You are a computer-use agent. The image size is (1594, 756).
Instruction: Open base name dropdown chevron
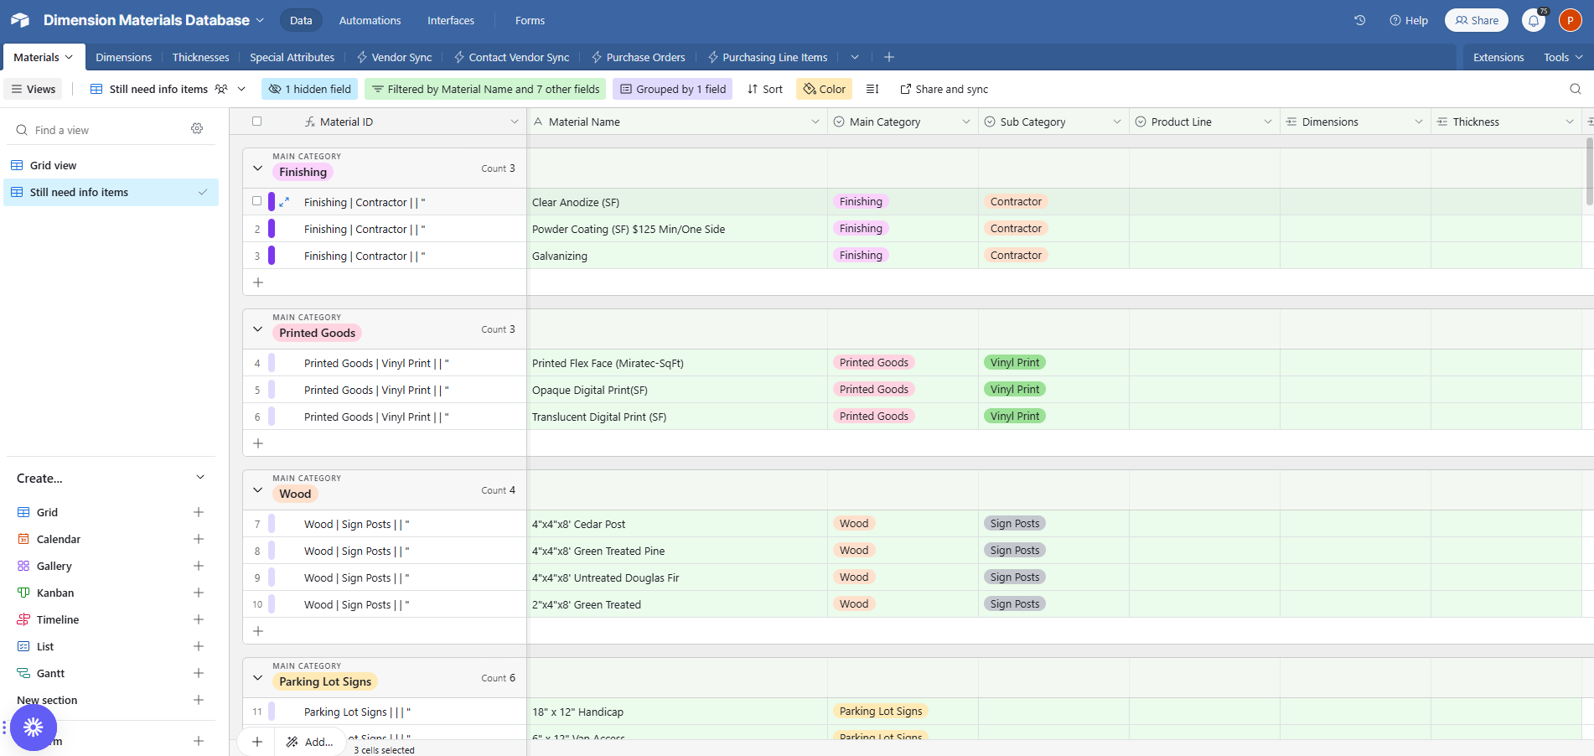pos(260,20)
